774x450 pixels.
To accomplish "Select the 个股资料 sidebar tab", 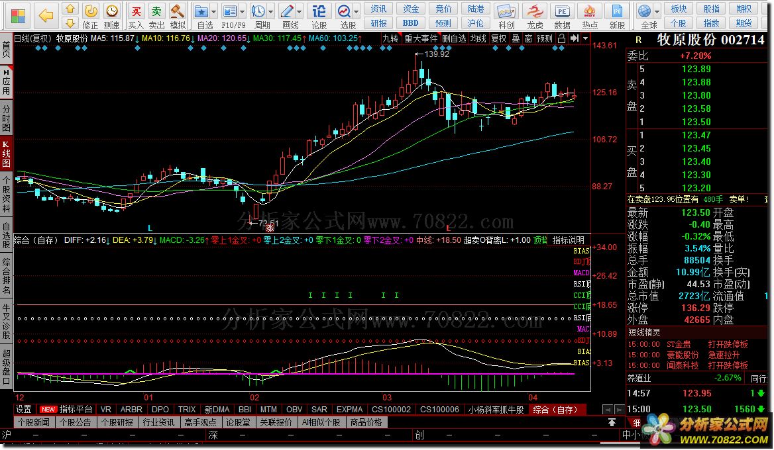I will (6, 195).
